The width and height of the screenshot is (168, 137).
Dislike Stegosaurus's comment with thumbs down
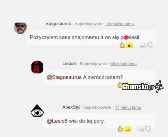pyautogui.click(x=150, y=45)
